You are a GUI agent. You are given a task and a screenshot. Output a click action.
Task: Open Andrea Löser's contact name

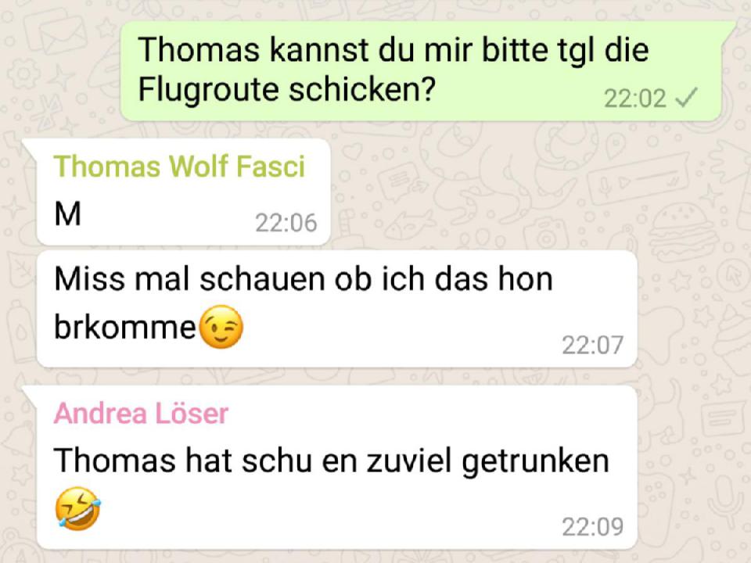(142, 414)
